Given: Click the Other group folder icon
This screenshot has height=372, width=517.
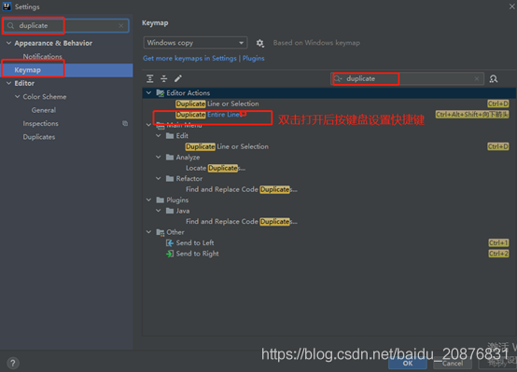Looking at the screenshot, I should 161,232.
